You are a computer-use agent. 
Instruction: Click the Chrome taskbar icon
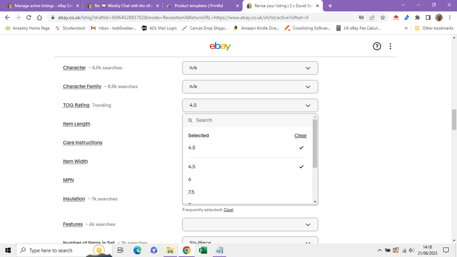(187, 250)
